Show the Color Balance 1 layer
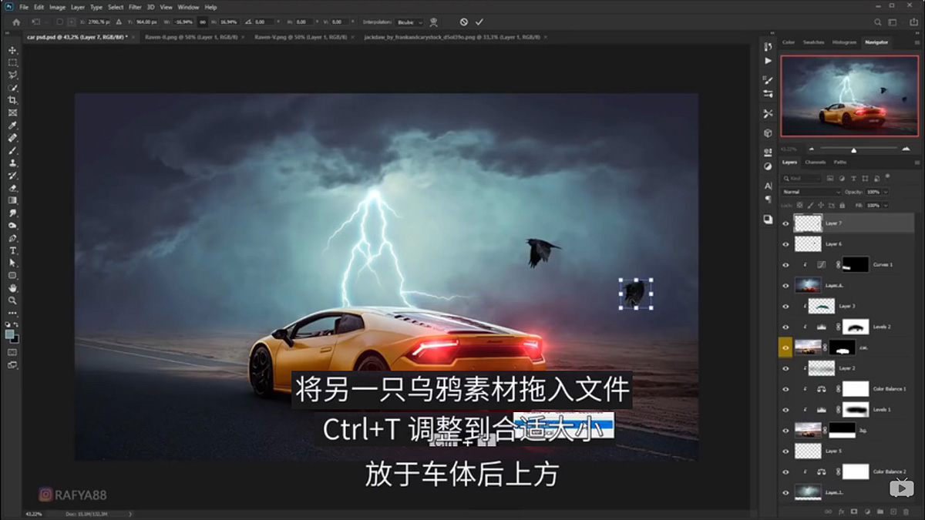The image size is (925, 520). click(x=785, y=388)
